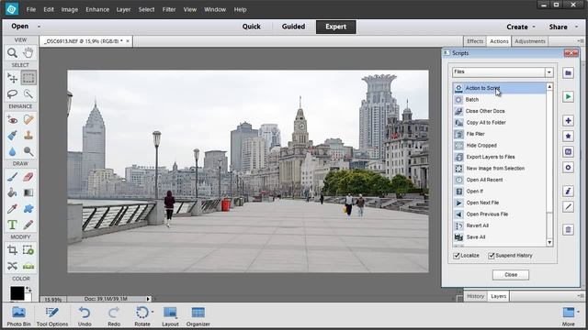Image resolution: width=588 pixels, height=330 pixels.
Task: Expand the Share dropdown
Action: (576, 27)
